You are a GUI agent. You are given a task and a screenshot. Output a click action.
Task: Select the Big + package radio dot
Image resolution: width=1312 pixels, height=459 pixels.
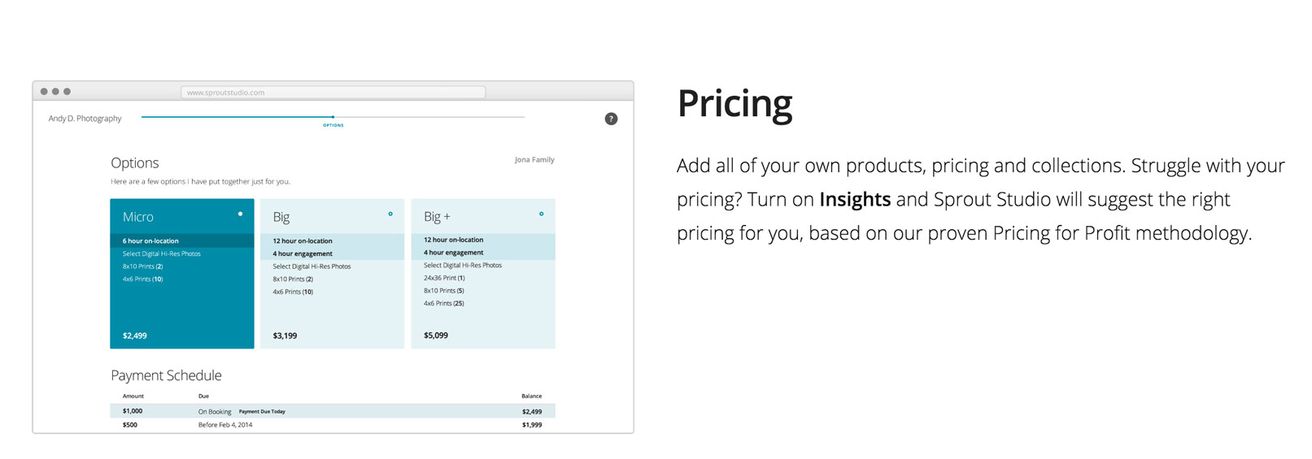[x=541, y=214]
